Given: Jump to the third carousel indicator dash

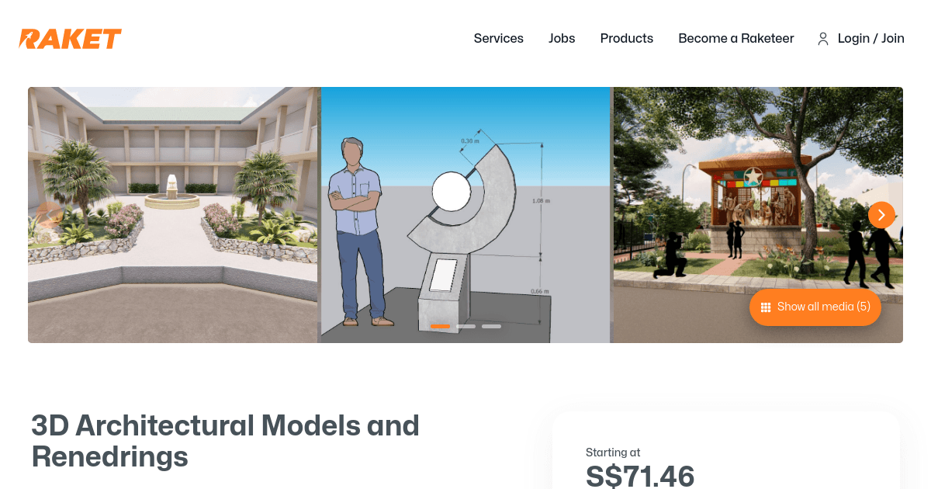Looking at the screenshot, I should (x=491, y=327).
